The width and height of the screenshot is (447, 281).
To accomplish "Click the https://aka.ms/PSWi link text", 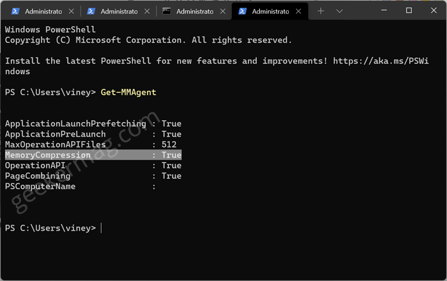I will click(x=381, y=61).
